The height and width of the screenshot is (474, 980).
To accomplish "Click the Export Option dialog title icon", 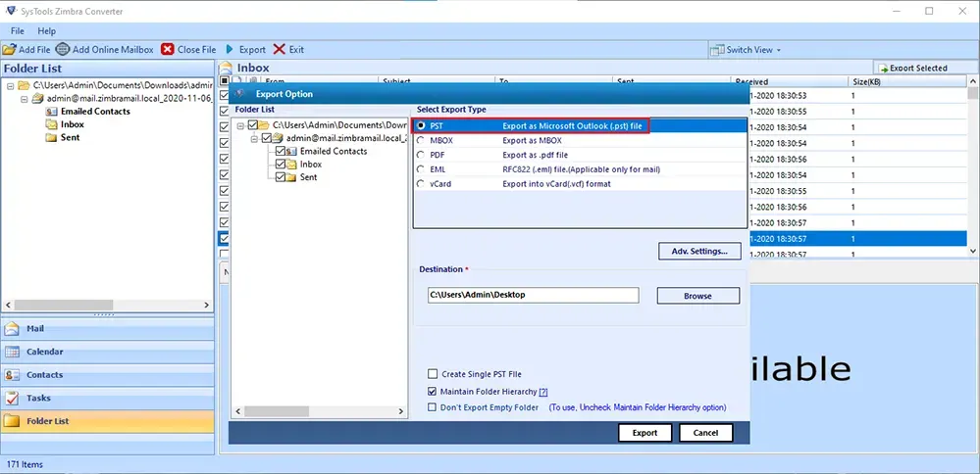I will coord(242,94).
